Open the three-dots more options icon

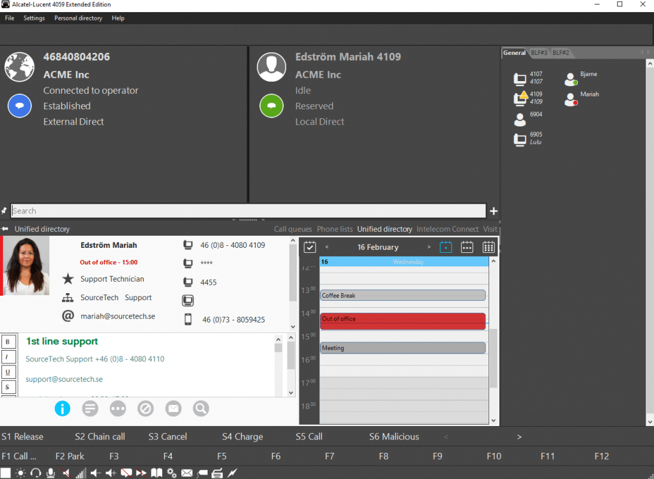click(x=118, y=409)
